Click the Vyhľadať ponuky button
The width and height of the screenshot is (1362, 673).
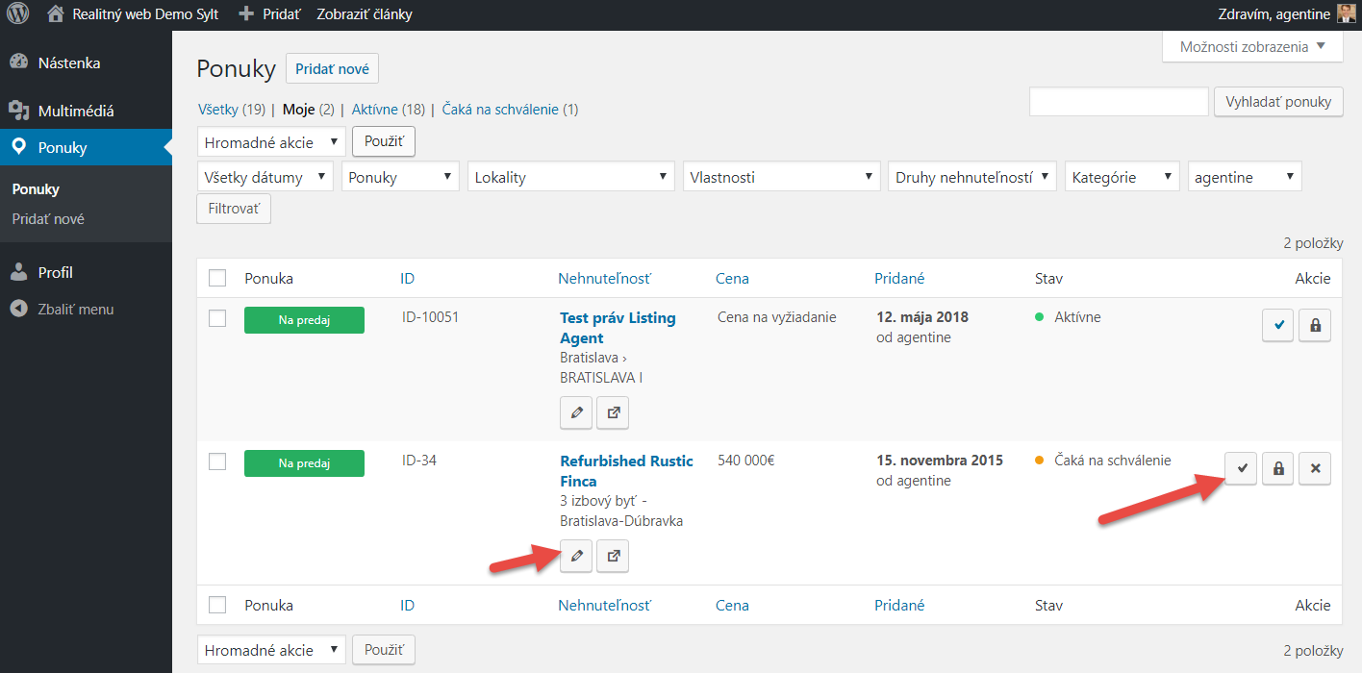[x=1278, y=102]
